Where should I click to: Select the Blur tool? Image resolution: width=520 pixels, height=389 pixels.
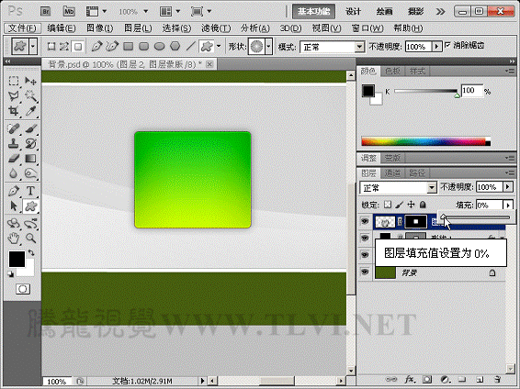coord(13,173)
